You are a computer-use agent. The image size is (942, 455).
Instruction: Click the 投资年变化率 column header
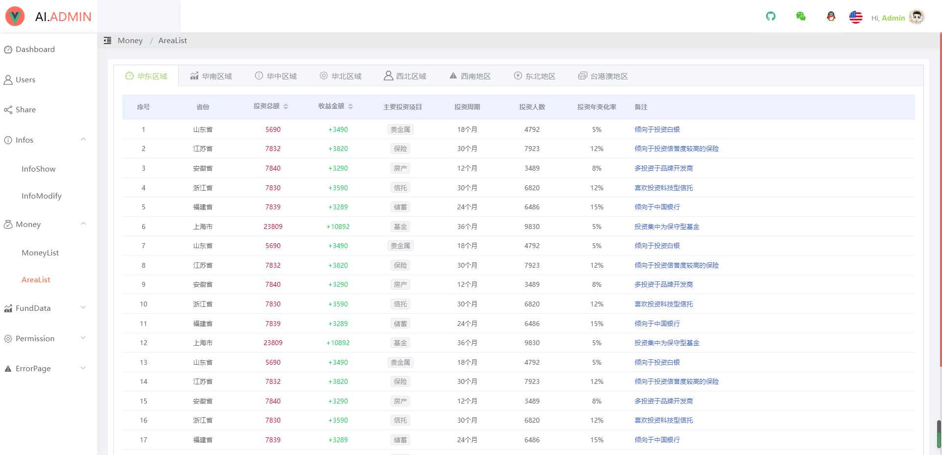click(597, 107)
